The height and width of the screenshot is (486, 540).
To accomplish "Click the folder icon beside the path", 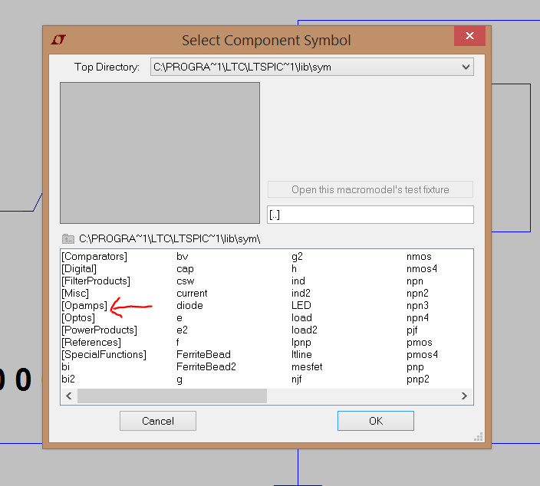I will tap(68, 238).
